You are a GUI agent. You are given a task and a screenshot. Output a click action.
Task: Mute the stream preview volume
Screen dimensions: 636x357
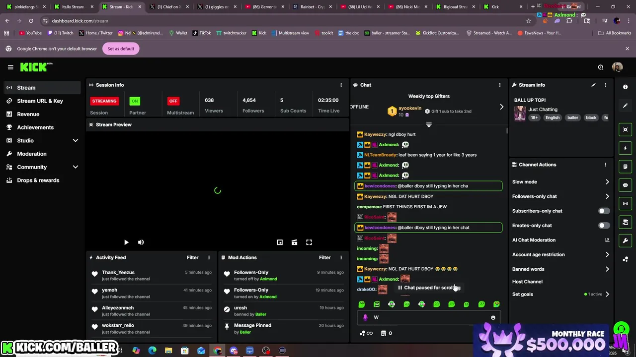click(141, 242)
